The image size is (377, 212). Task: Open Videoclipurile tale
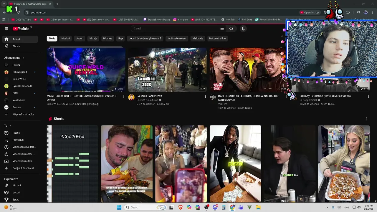tap(20, 161)
